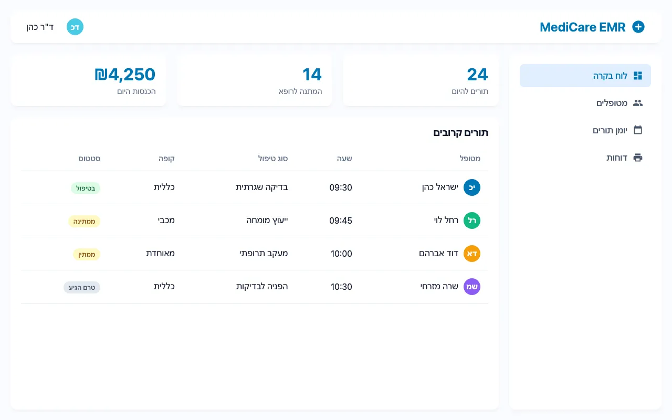Click the MediCare EMR plus logo icon
The image size is (672, 420).
(x=638, y=27)
